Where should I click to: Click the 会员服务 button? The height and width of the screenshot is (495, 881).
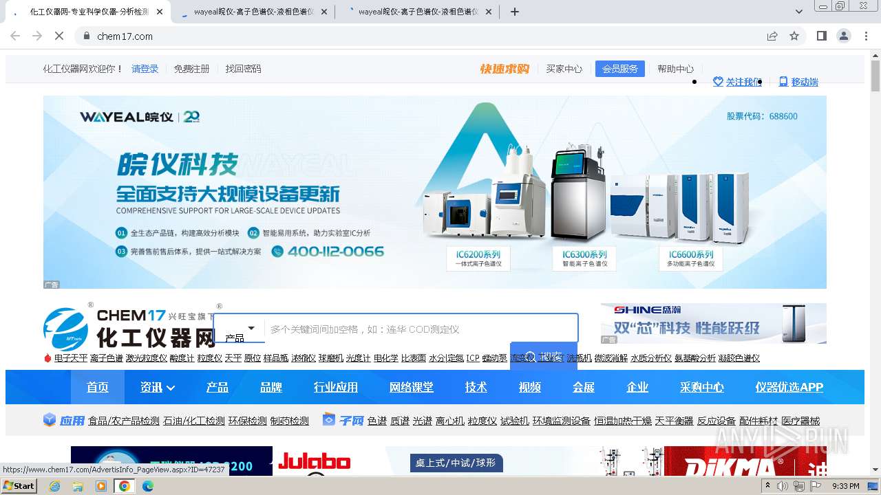620,69
